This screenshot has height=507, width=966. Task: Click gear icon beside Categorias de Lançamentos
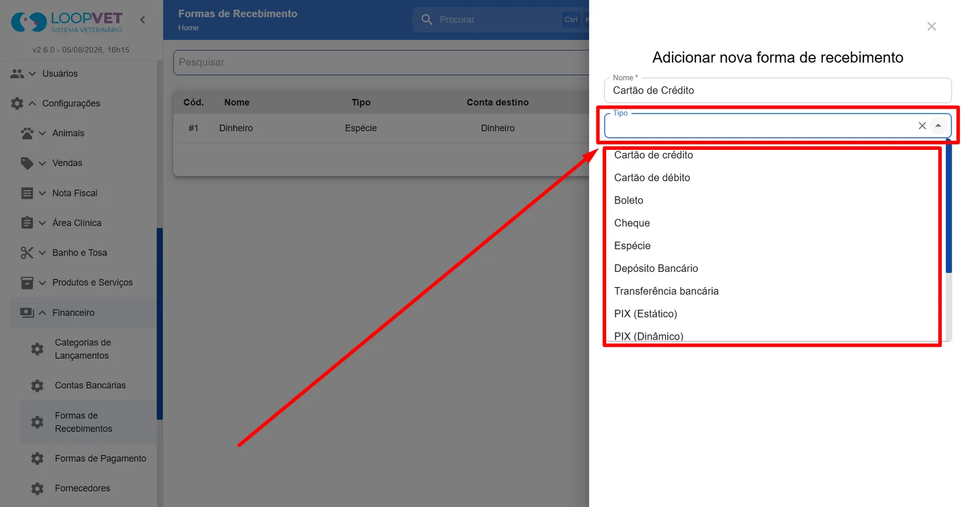[37, 349]
